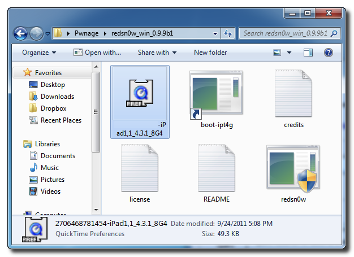Click the search magnifier icon
The width and height of the screenshot is (354, 257).
tap(334, 33)
